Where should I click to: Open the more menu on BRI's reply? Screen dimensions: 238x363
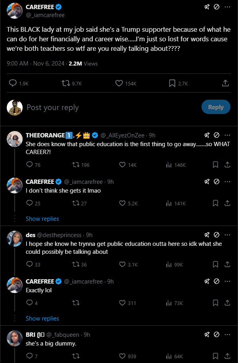point(227,334)
